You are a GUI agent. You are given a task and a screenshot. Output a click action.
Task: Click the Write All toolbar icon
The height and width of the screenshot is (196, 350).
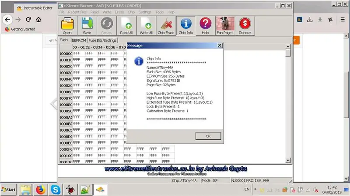pos(146,26)
